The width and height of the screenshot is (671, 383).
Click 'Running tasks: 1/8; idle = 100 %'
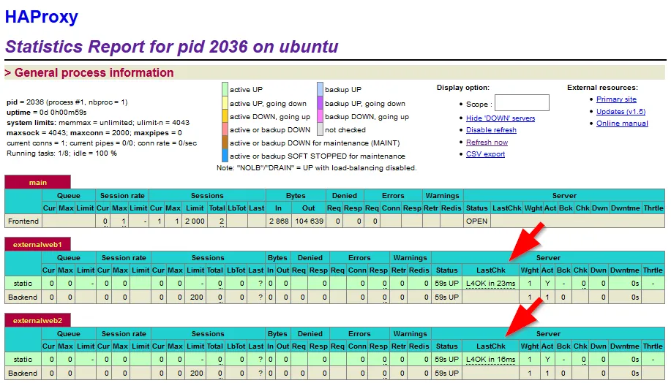point(61,153)
